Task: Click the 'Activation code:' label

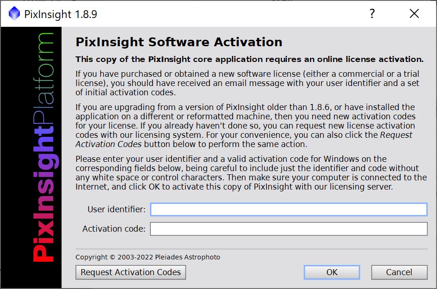Action: [x=114, y=229]
